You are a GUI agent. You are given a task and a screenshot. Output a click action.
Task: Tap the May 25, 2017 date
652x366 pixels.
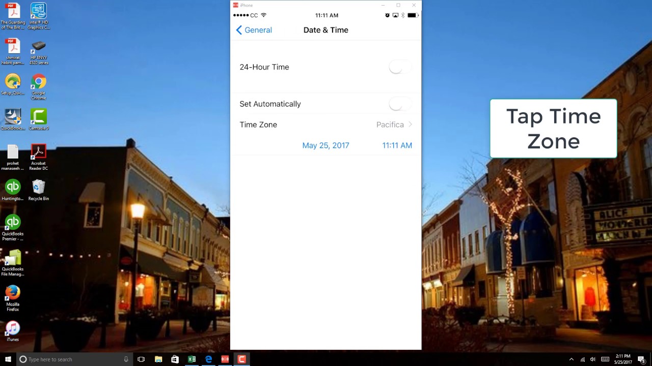325,145
